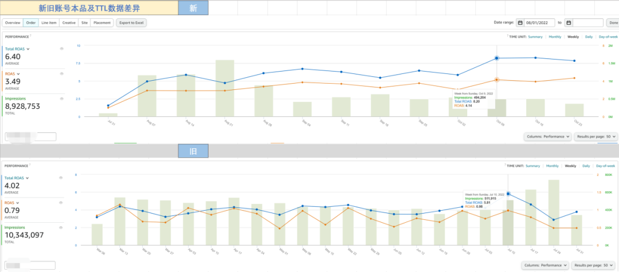Viewport: 619px width, 272px height.
Task: Select Day-of-week time unit in 旧 panel
Action: (605, 166)
